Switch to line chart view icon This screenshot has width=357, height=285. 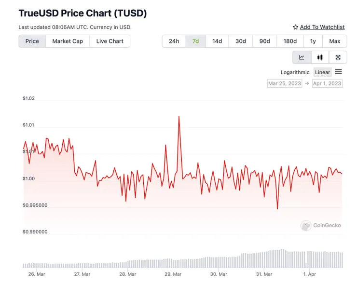pyautogui.click(x=302, y=57)
